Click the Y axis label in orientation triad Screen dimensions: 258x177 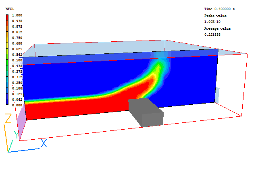(x=17, y=134)
